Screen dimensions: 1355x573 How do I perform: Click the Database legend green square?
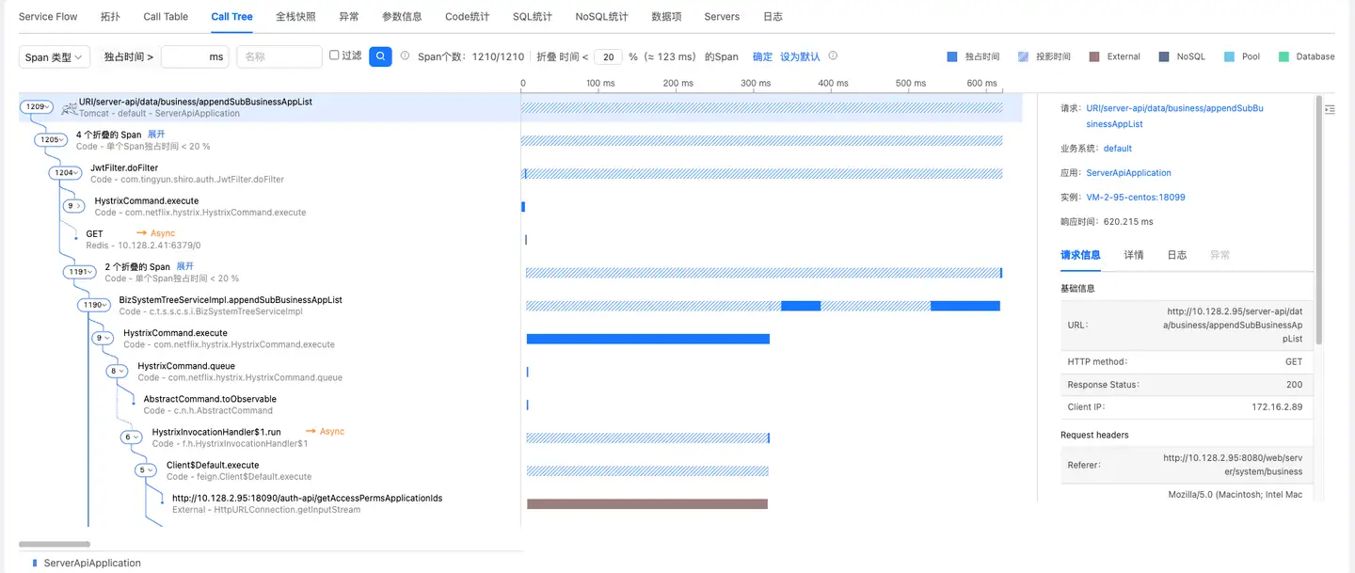coord(1283,57)
